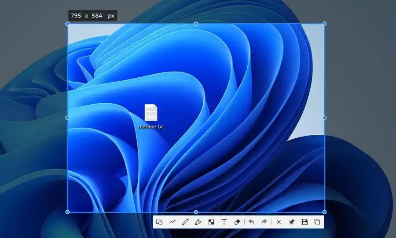The width and height of the screenshot is (396, 238).
Task: Click the top-left corner selection handle
Action: (x=67, y=24)
